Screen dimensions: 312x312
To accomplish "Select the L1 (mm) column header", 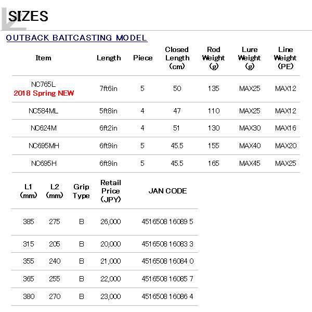I will (29, 191).
